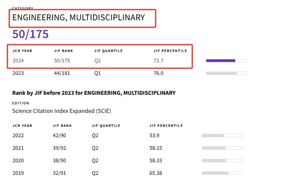Click the purple percentile bar for 2024
The height and width of the screenshot is (184, 281).
point(226,60)
